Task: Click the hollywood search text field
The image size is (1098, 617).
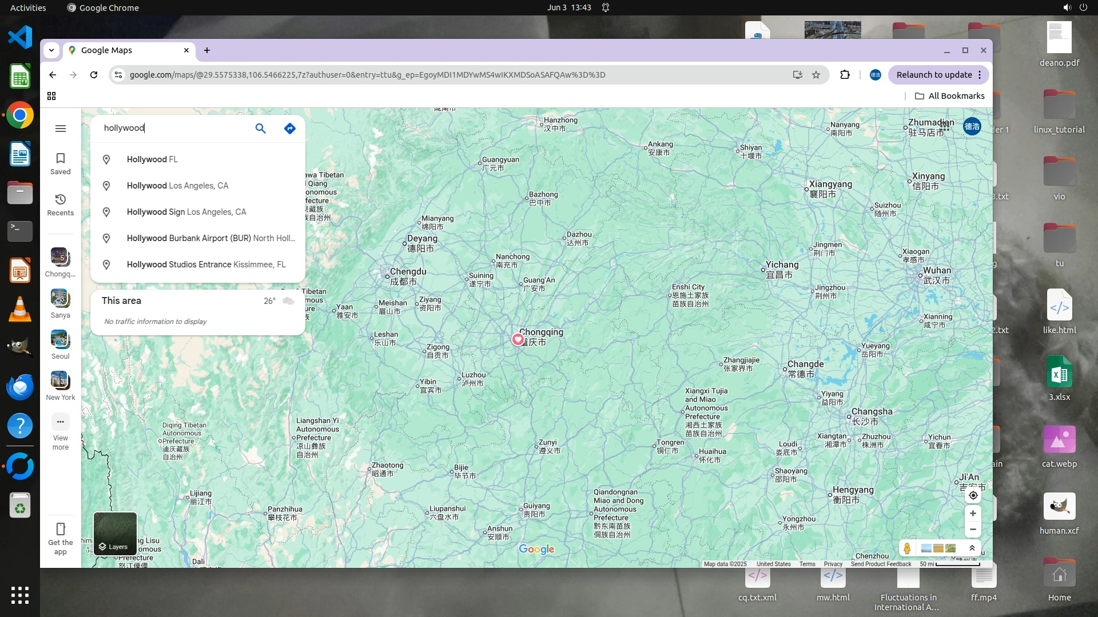Action: tap(172, 128)
